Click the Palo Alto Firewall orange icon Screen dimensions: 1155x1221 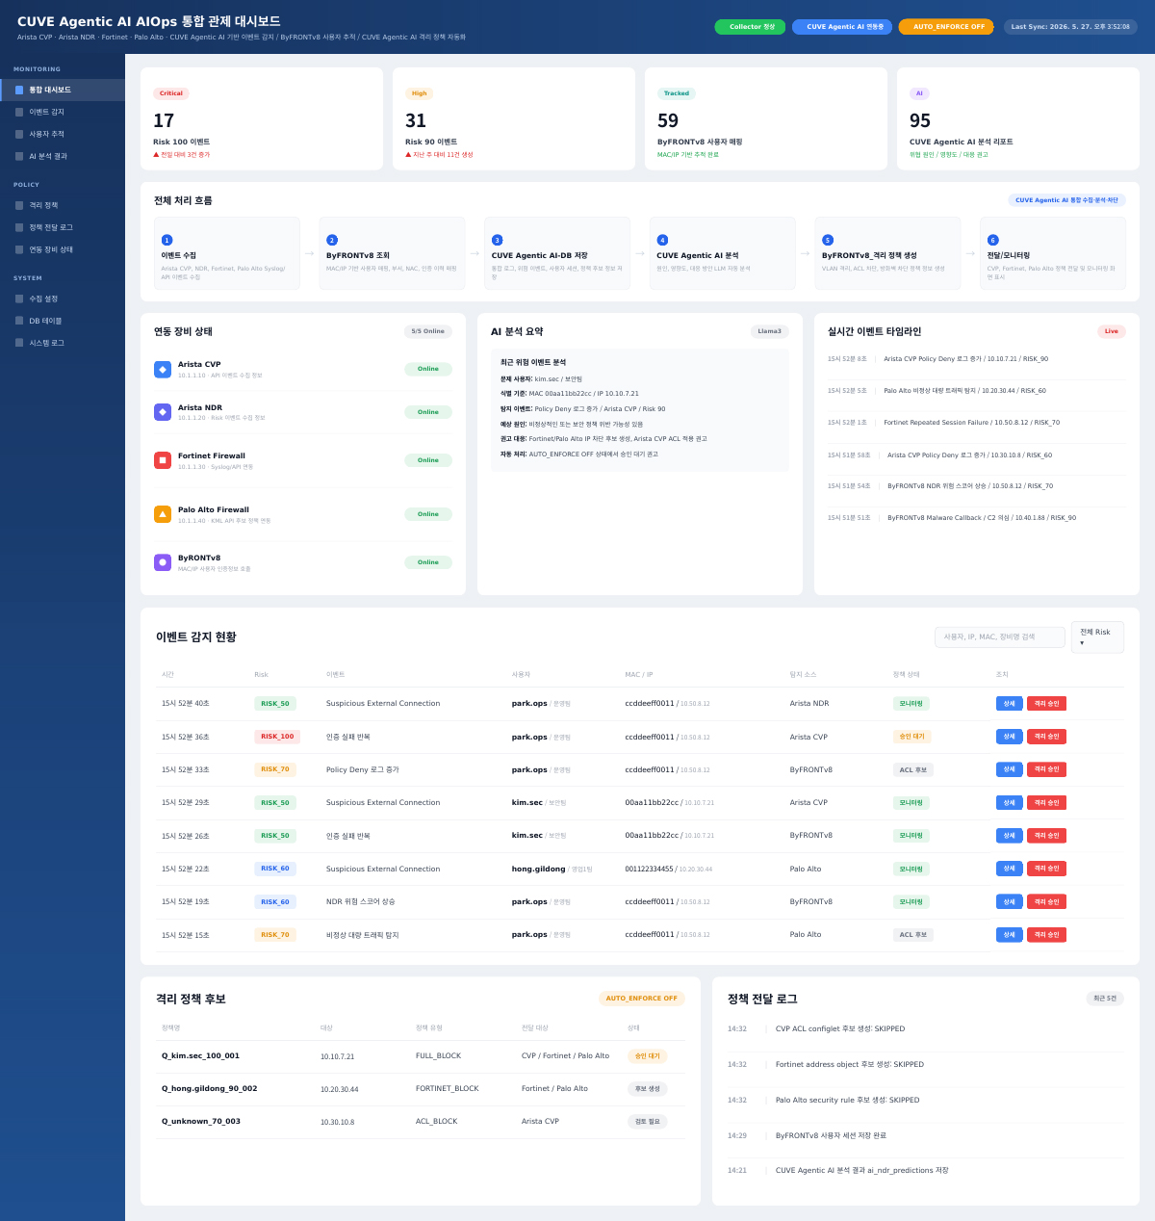pos(163,514)
